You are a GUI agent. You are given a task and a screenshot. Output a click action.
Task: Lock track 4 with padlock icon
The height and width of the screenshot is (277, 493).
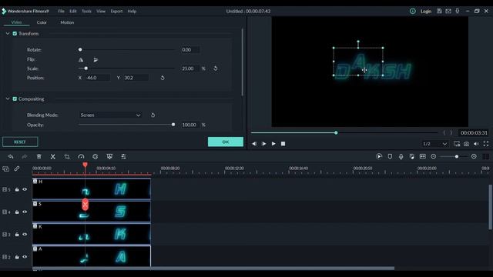tap(17, 212)
